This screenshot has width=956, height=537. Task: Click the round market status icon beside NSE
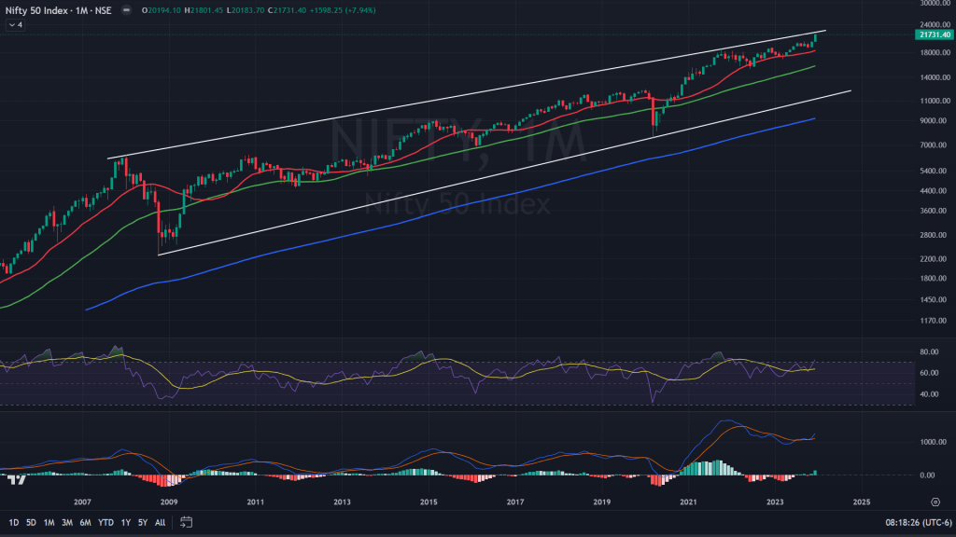126,10
